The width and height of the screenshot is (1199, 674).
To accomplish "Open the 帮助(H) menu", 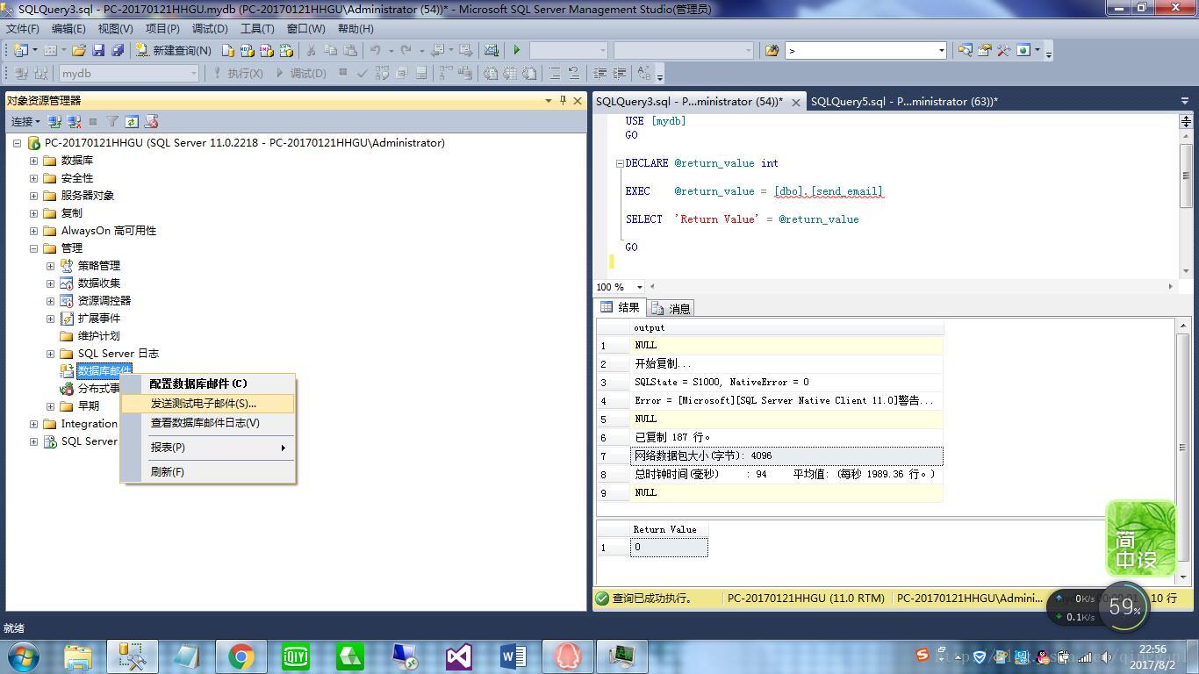I will (355, 28).
